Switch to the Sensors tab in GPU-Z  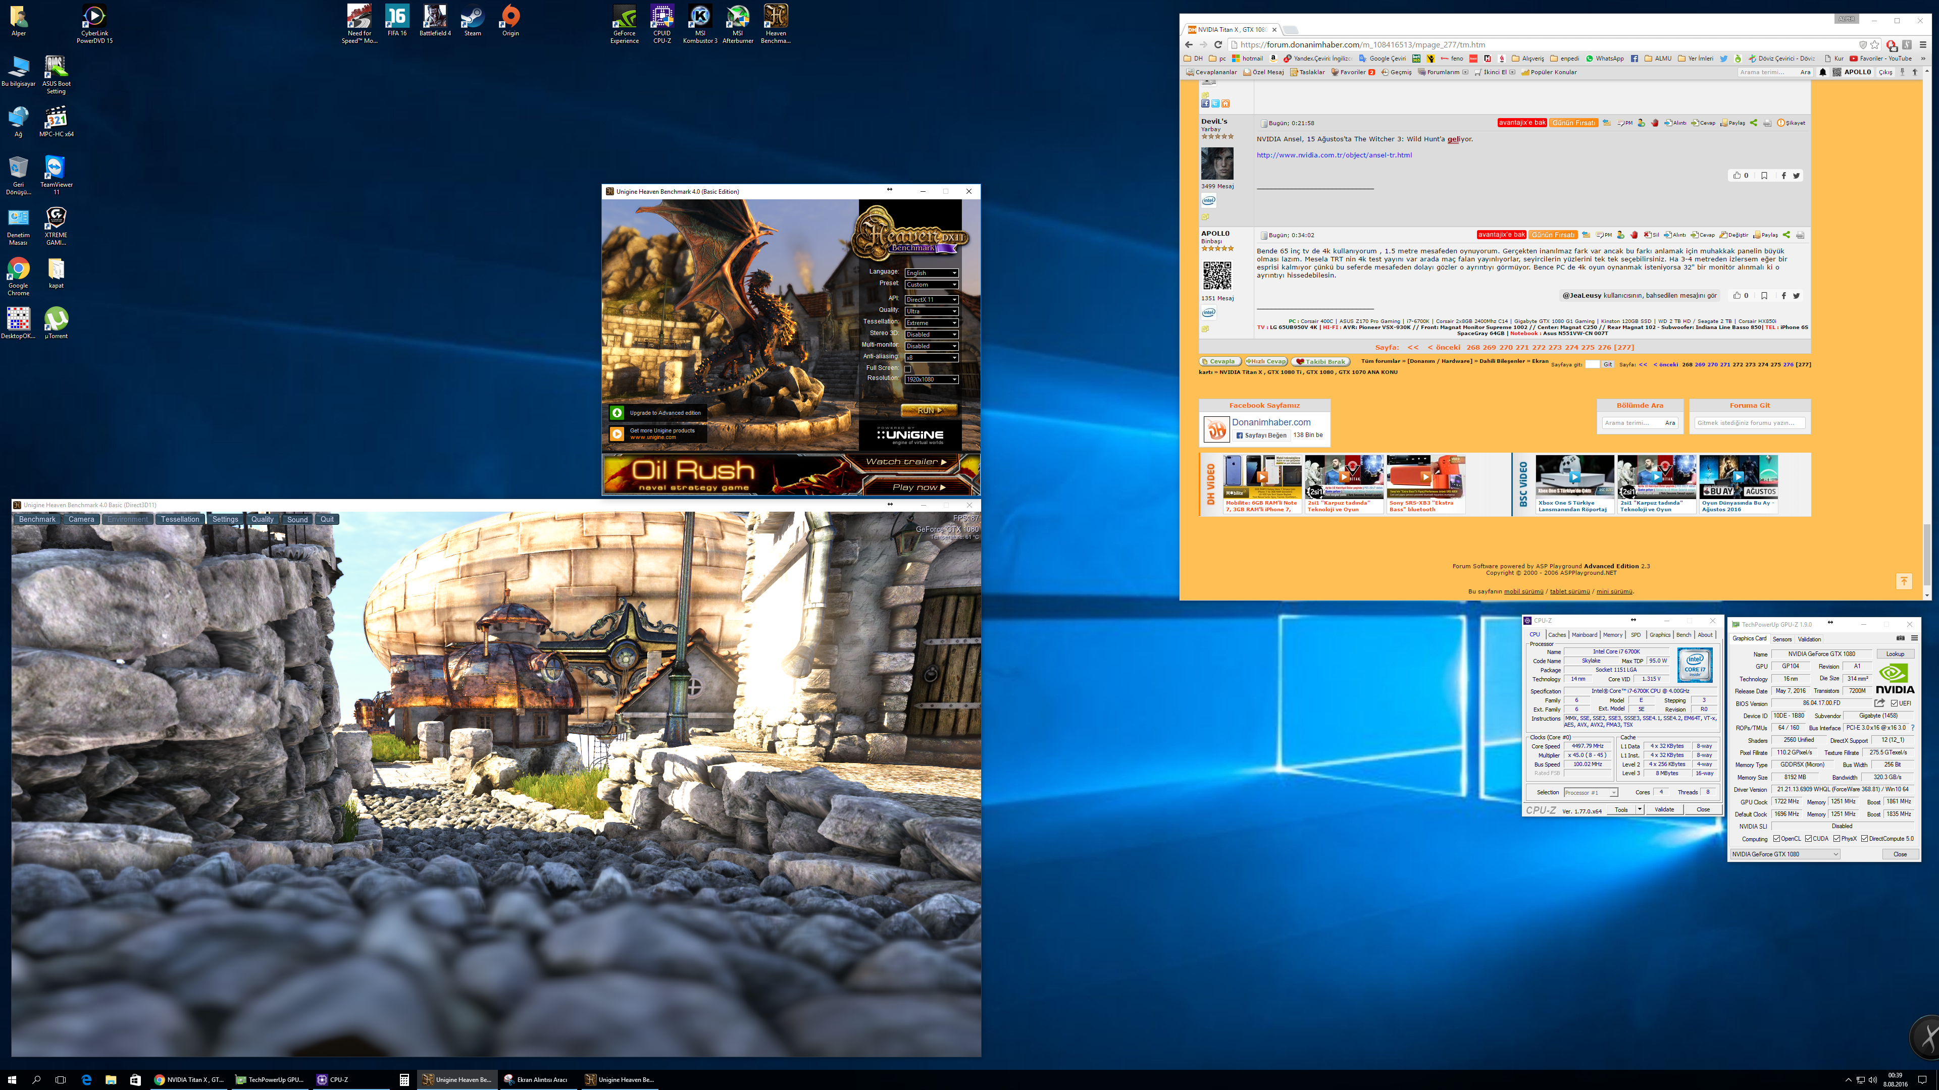pyautogui.click(x=1781, y=639)
